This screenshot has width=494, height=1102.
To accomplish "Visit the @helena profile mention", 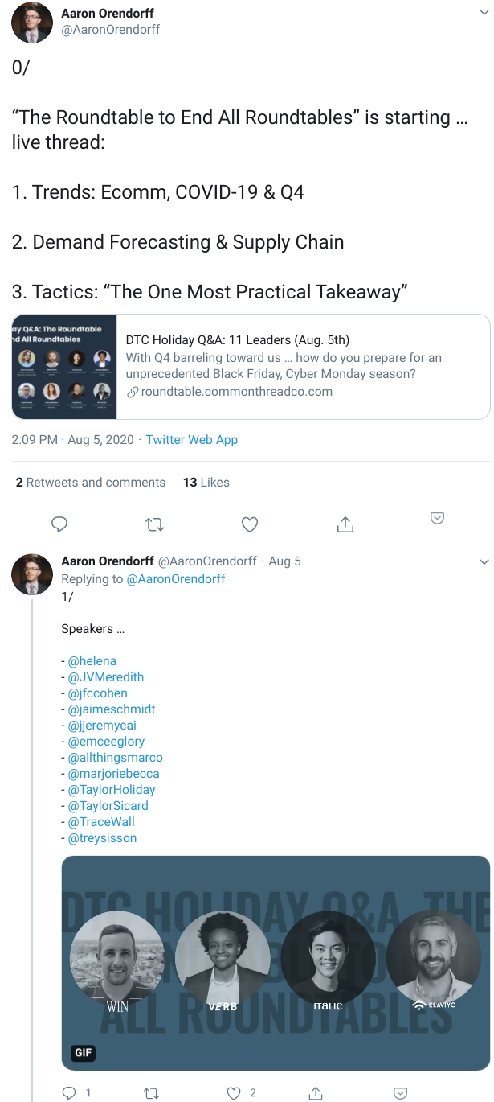I will pos(92,661).
